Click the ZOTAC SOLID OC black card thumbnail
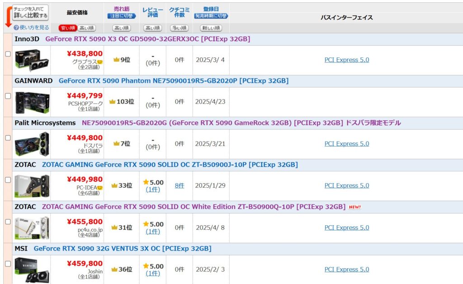The image size is (463, 284). pos(32,186)
